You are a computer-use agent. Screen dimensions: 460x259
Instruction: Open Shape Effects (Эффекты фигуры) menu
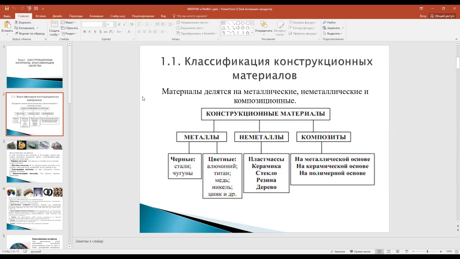coord(303,33)
